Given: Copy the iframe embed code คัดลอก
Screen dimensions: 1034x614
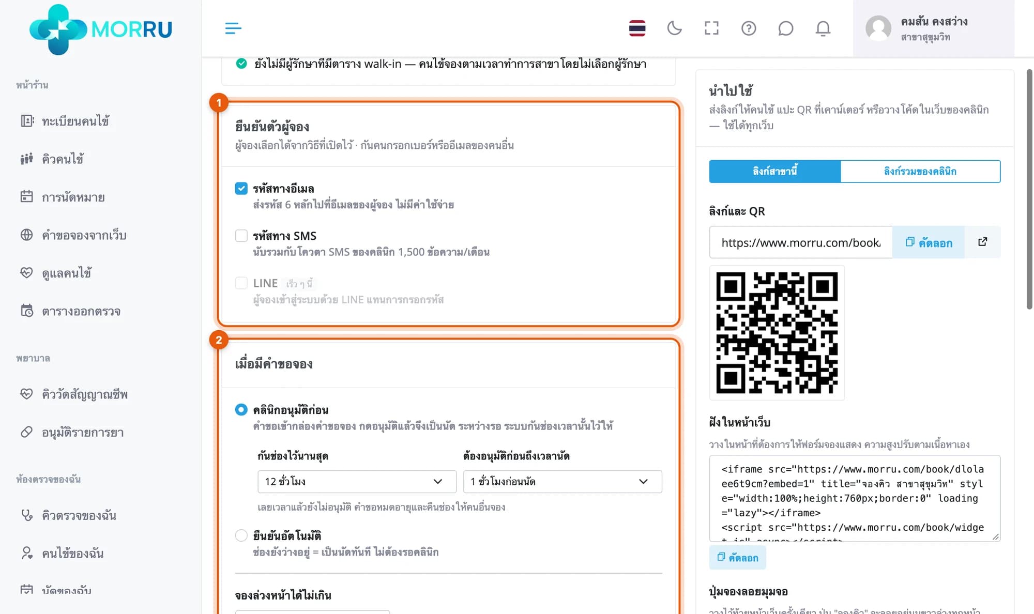Looking at the screenshot, I should 737,557.
